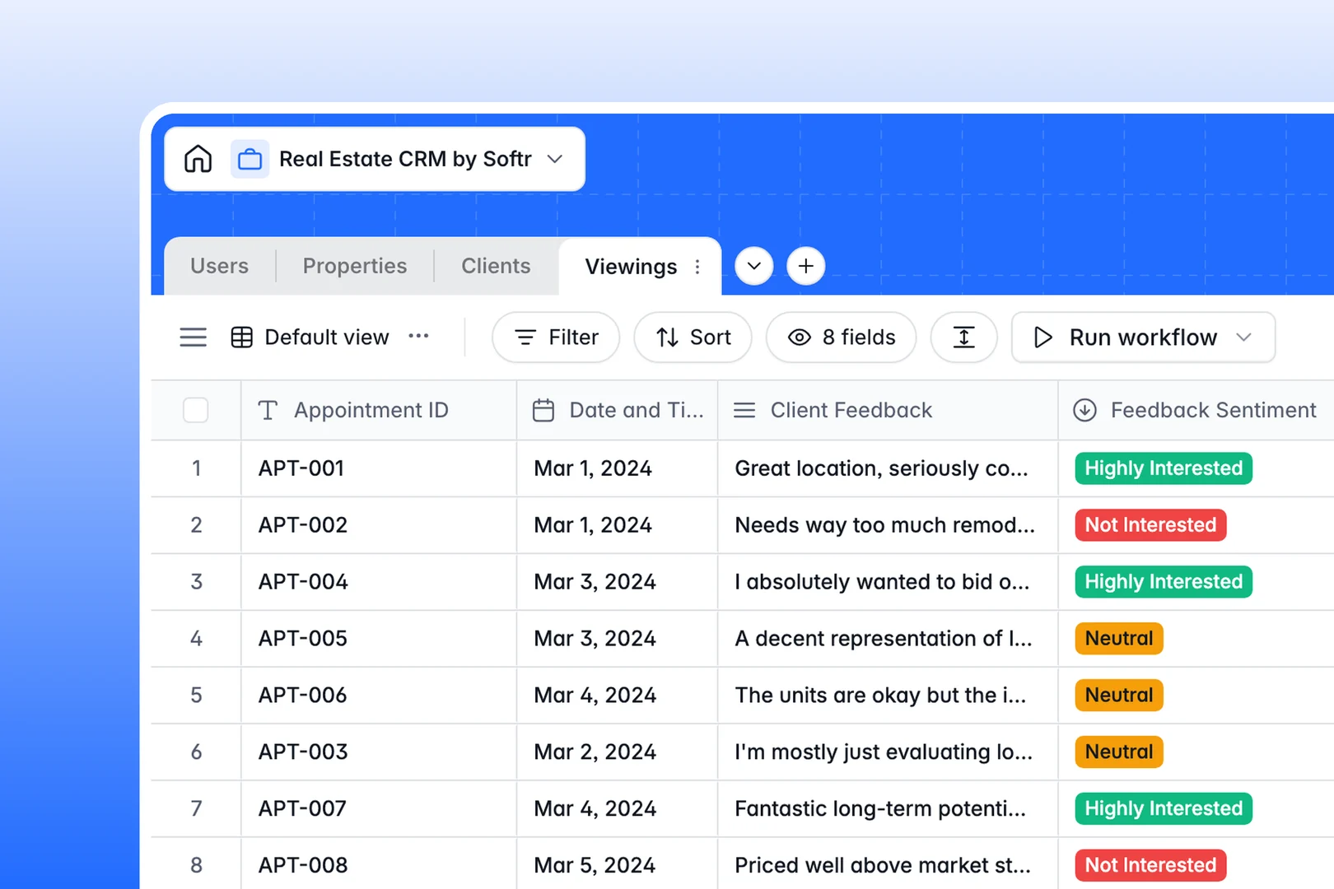Click Feedback Sentiment column header text

[1213, 410]
